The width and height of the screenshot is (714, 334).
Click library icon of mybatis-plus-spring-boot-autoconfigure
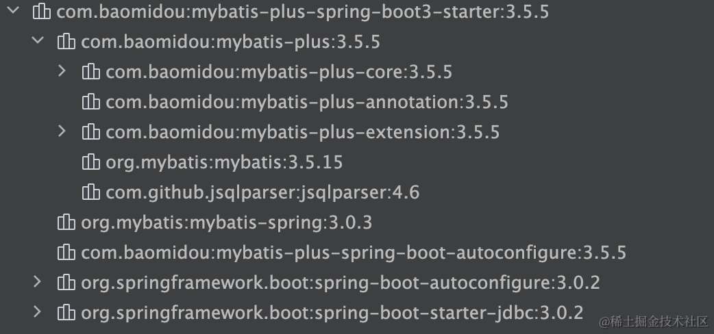tap(66, 252)
